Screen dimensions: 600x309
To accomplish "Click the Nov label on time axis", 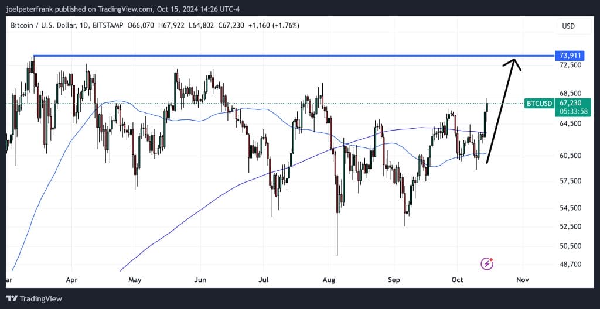I will tap(523, 280).
